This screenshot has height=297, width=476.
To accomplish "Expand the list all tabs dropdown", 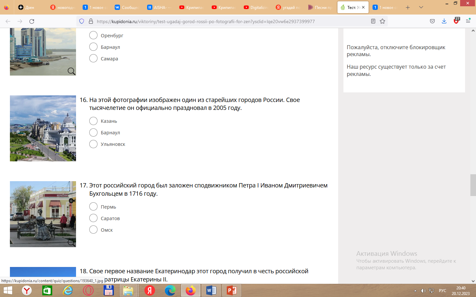I will click(x=421, y=7).
